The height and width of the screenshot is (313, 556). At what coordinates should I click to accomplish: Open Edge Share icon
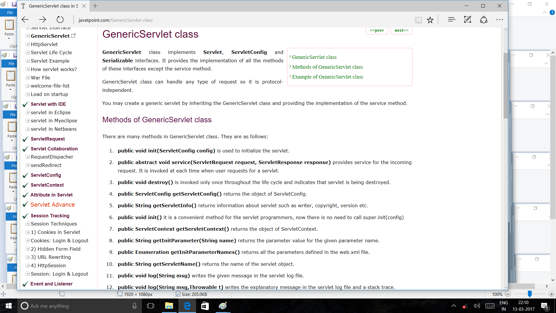point(484,20)
